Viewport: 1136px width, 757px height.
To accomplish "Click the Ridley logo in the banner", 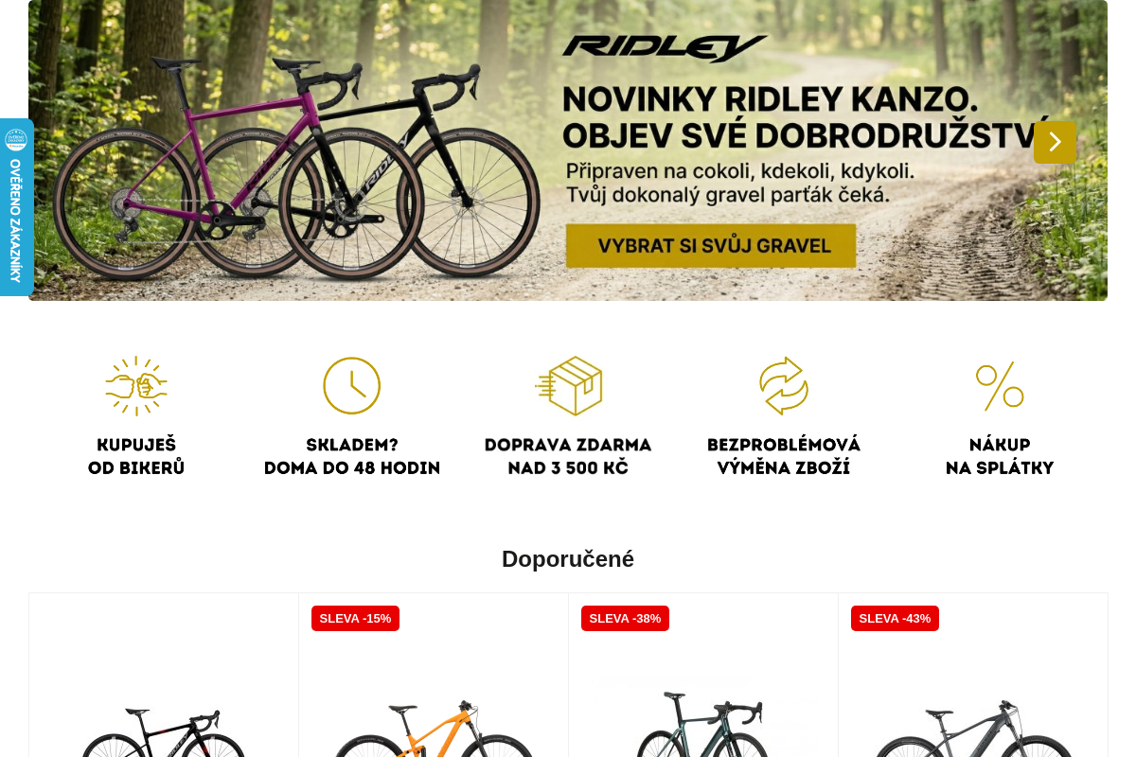I will (x=665, y=48).
